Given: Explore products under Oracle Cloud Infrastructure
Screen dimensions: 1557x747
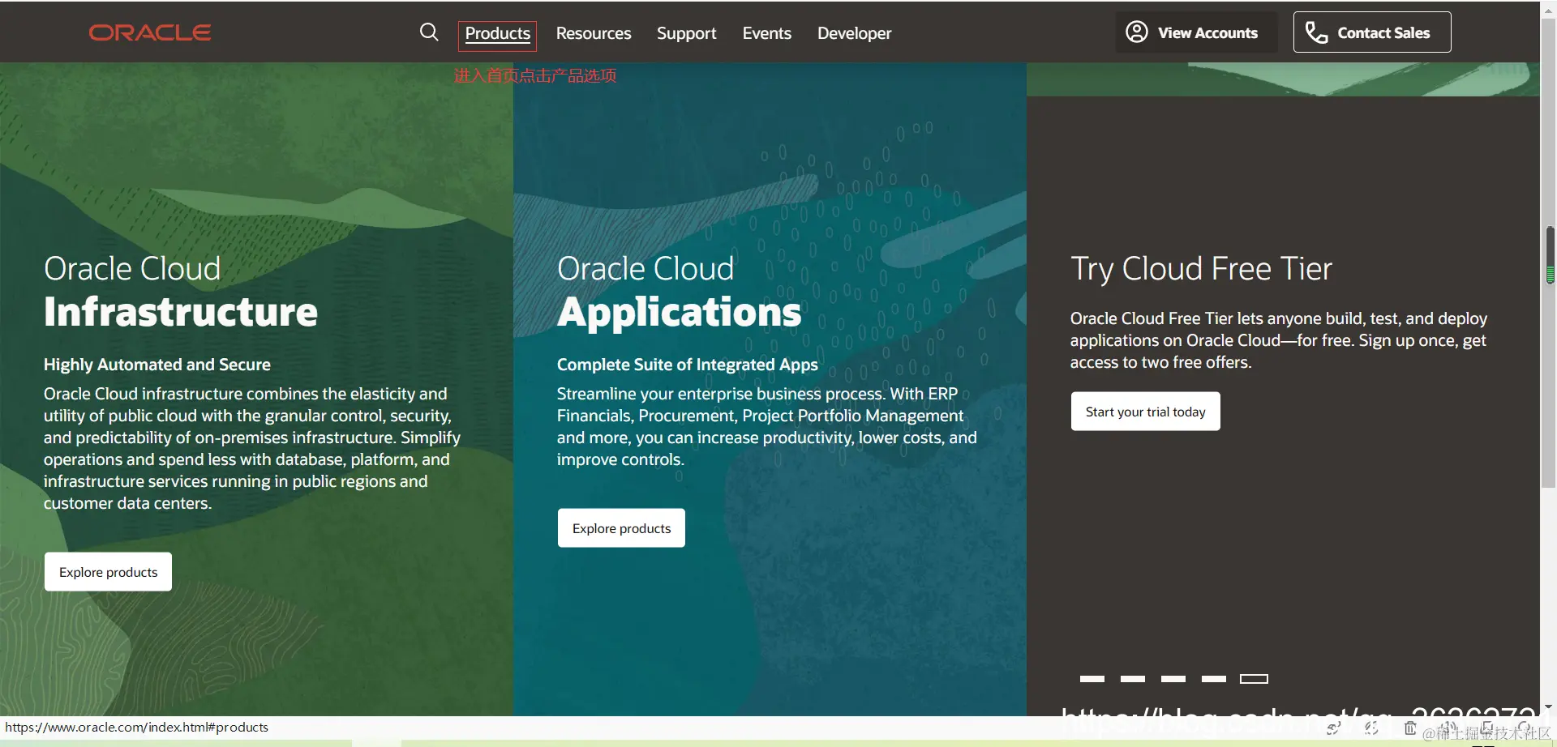Looking at the screenshot, I should tap(108, 572).
